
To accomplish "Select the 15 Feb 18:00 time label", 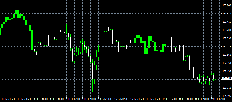I will point(154,99).
